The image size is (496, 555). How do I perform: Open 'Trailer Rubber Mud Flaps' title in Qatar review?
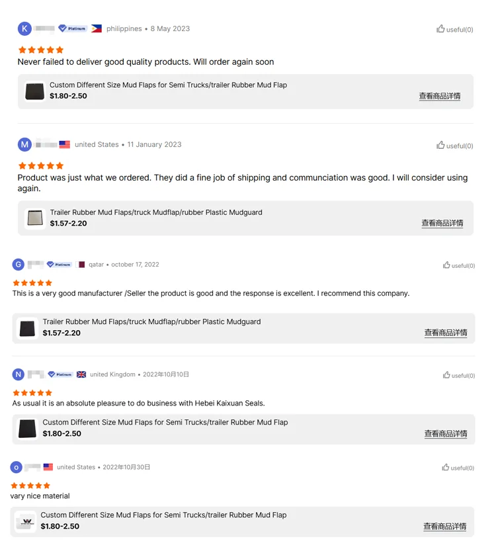tap(151, 322)
